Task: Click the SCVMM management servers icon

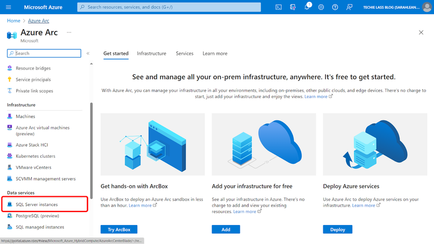Action: click(10, 179)
